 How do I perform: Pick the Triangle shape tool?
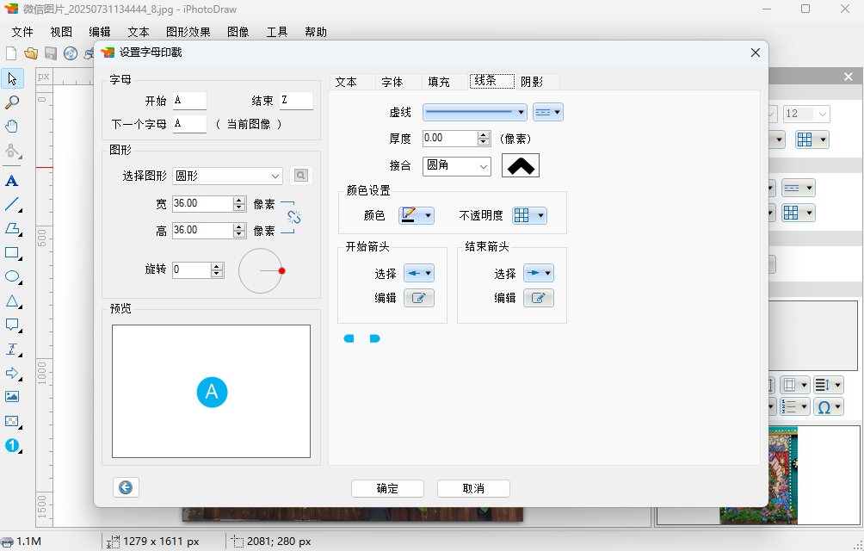(12, 301)
